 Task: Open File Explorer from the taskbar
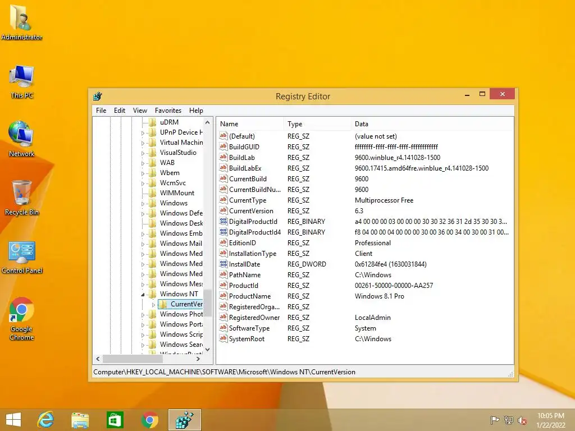tap(80, 420)
